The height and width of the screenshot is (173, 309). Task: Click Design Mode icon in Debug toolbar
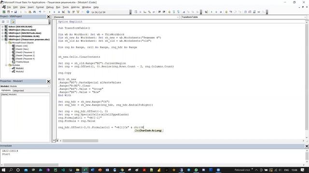[x=206, y=12]
